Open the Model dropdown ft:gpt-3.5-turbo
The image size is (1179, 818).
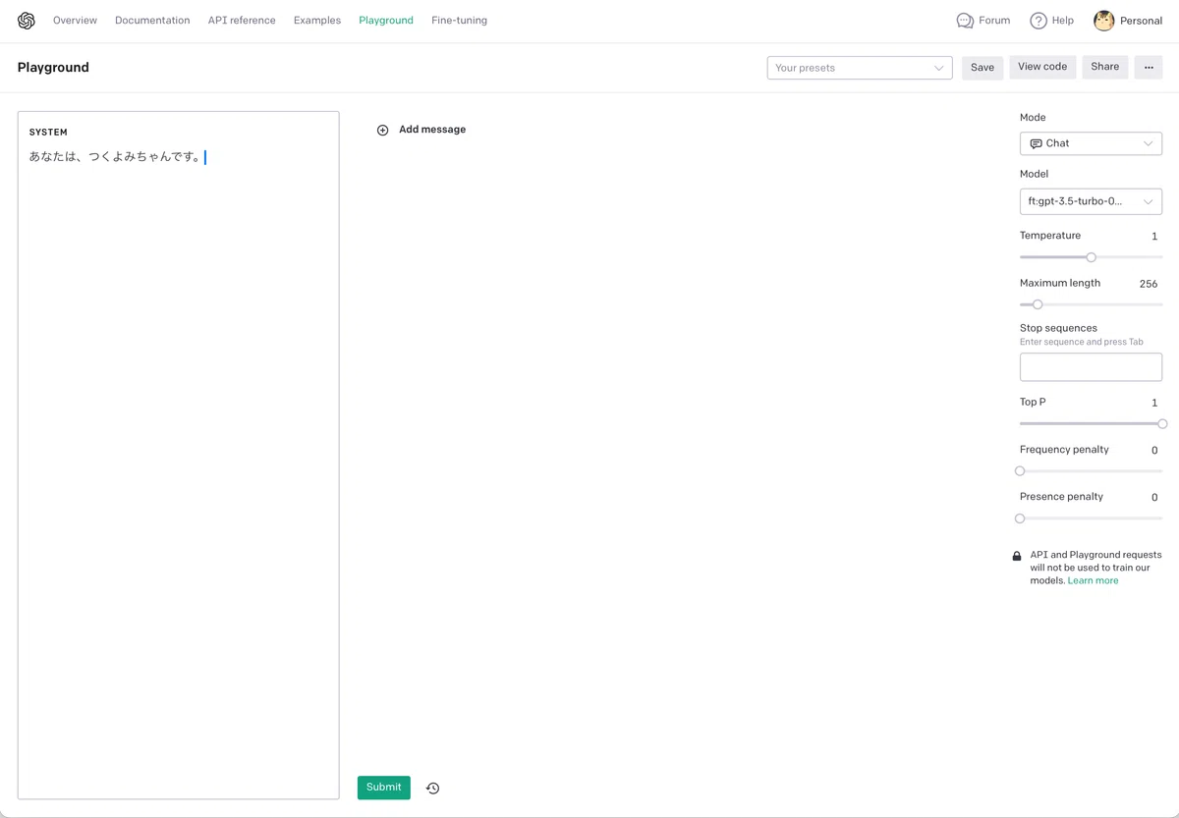click(1091, 201)
